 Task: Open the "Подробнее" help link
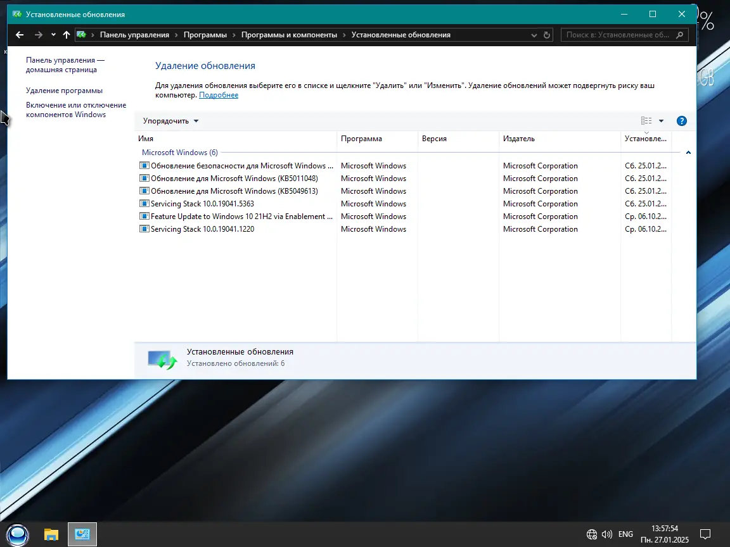point(219,95)
